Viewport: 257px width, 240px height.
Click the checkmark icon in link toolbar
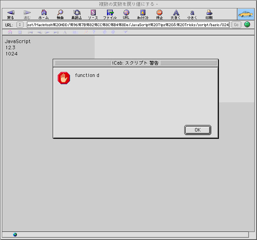coord(125,32)
